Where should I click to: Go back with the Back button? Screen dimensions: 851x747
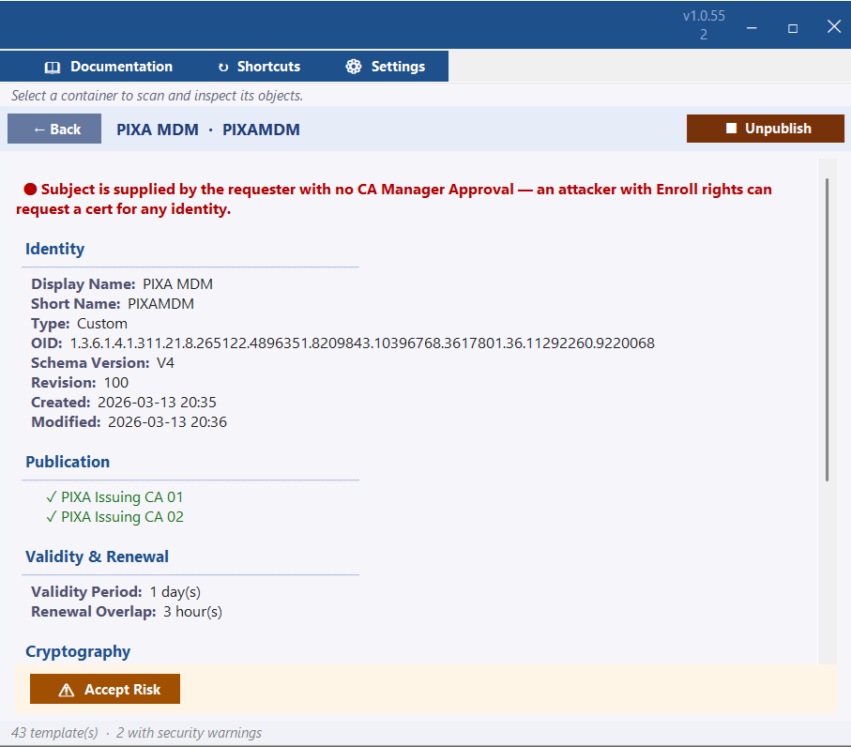[54, 129]
